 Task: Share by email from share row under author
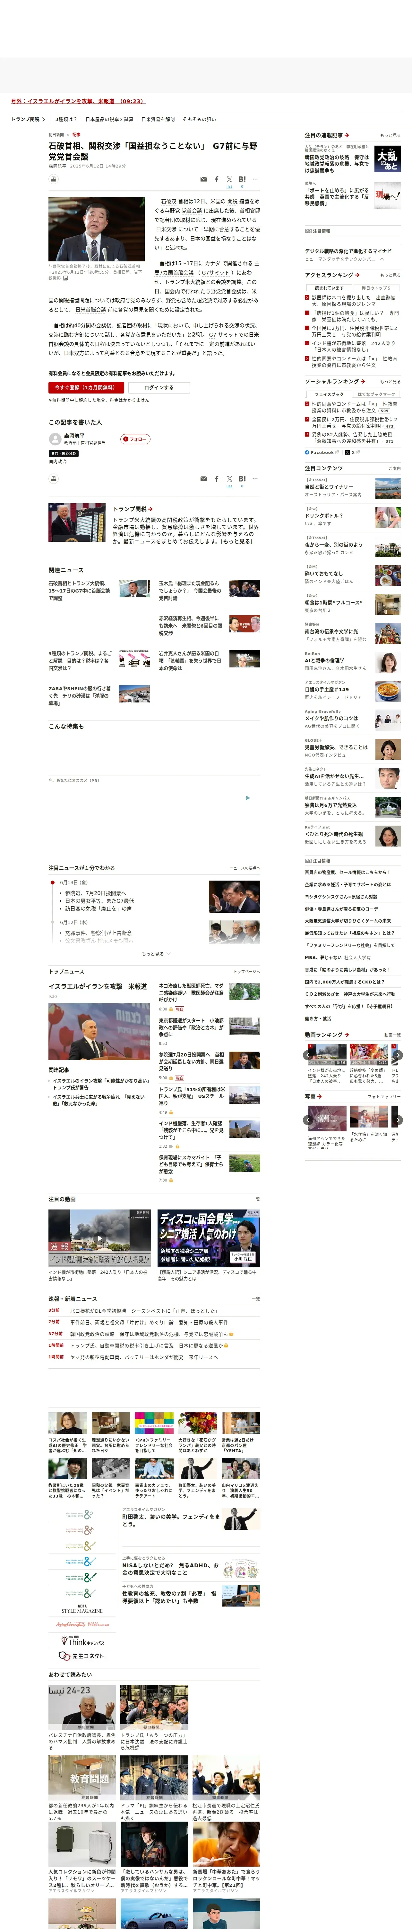(203, 478)
